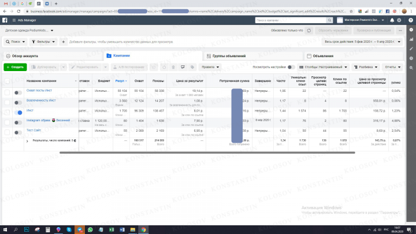Click the magnifier icon in right sidebar
416x234 pixels.
click(x=411, y=68)
